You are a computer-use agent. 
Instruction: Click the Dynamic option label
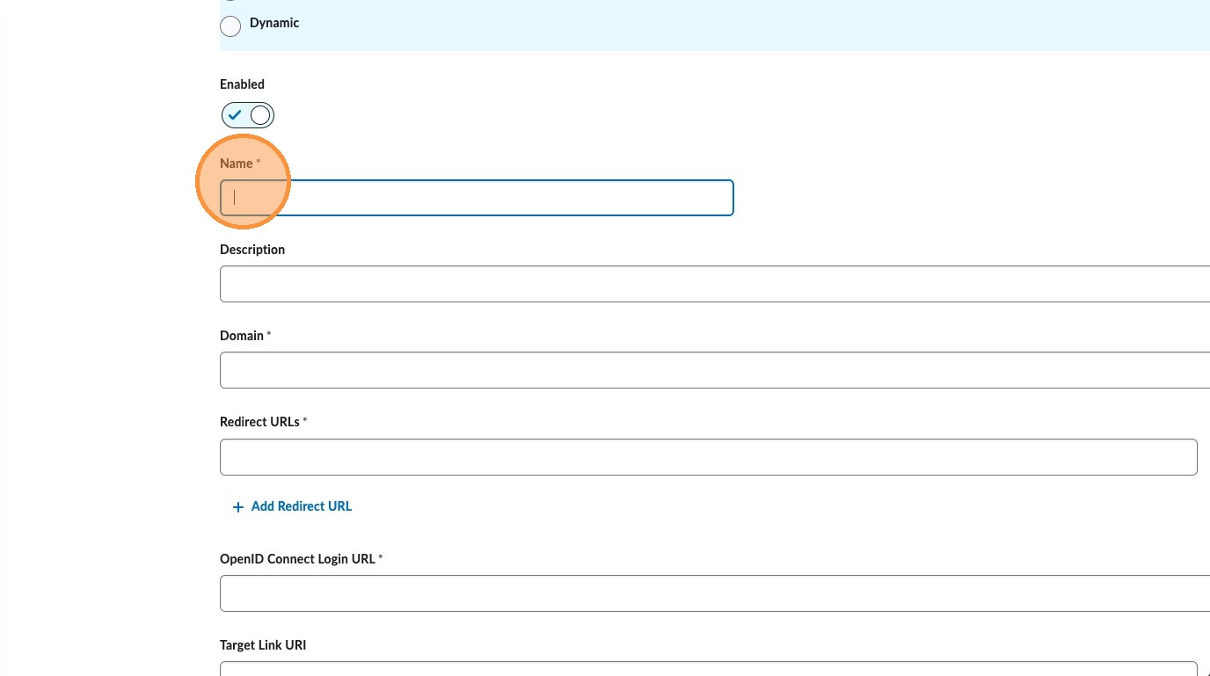coord(274,23)
